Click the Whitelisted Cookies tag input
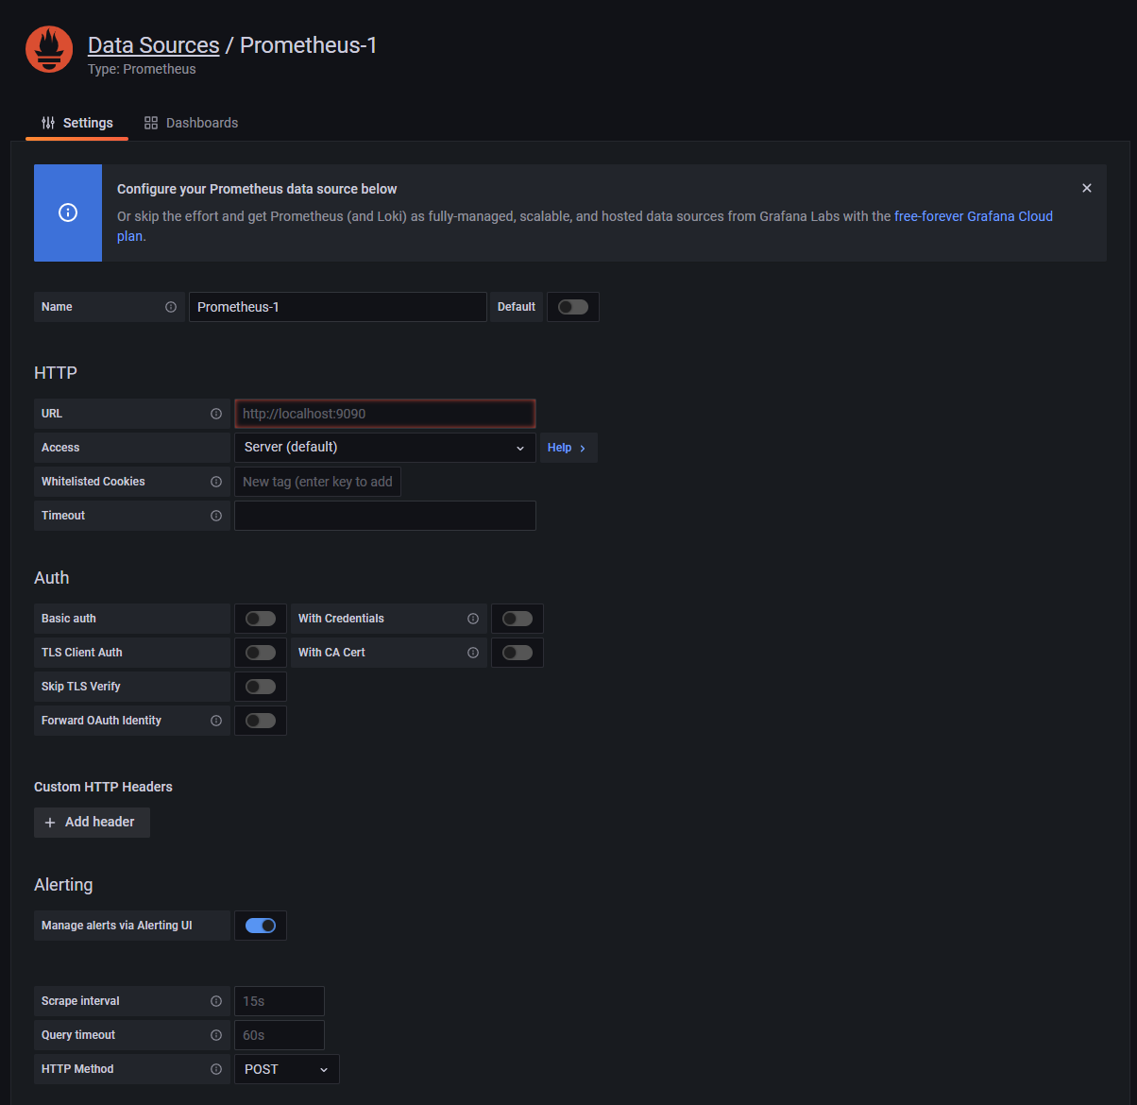Viewport: 1137px width, 1105px height. 317,482
